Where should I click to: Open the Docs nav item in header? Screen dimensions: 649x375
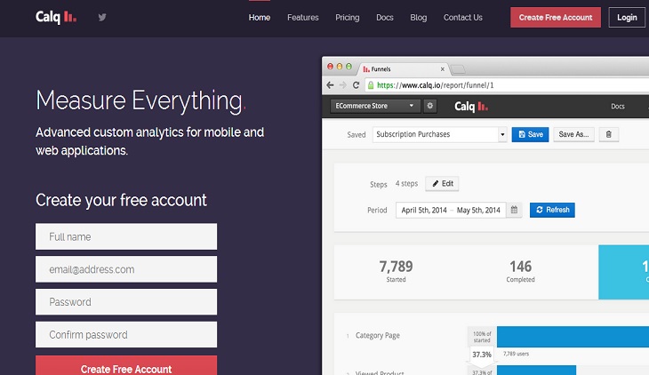pos(385,18)
